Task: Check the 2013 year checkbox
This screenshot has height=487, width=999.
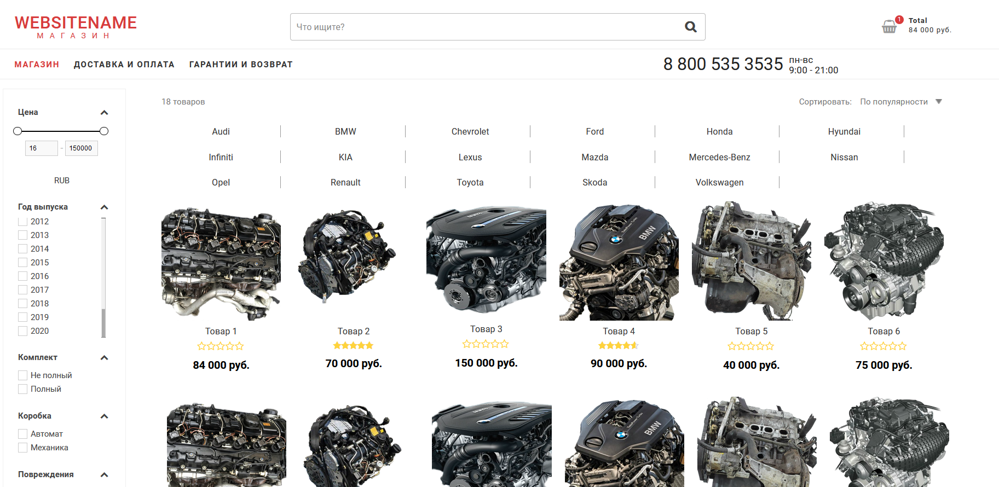Action: click(x=22, y=235)
